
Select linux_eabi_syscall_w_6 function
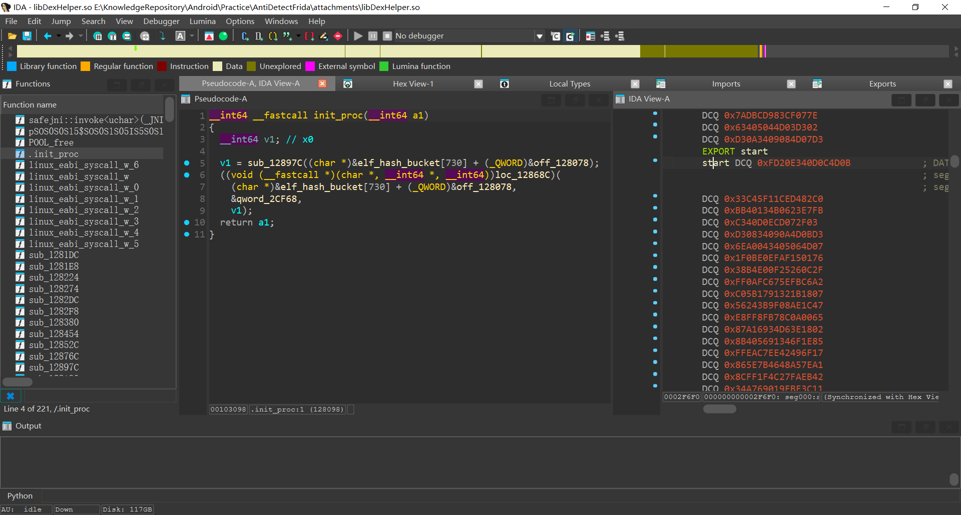[83, 165]
